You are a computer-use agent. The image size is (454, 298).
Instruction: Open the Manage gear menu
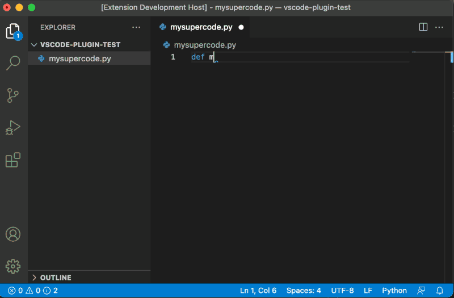13,266
